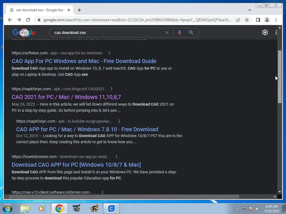Select the cao download exe tab
This screenshot has width=286, height=214.
pos(40,10)
